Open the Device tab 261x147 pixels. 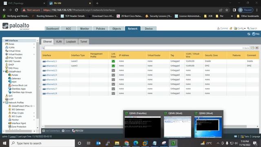[148, 29]
